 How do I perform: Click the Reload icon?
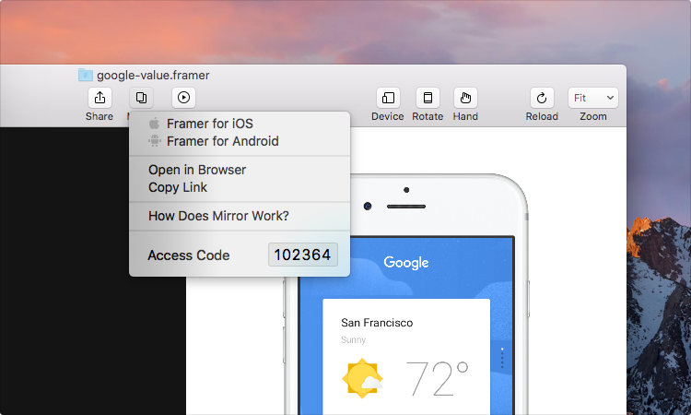point(542,98)
